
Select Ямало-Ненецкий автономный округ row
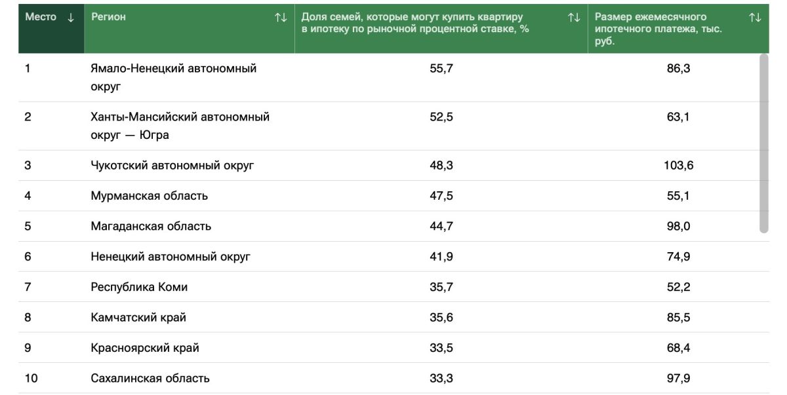click(393, 77)
